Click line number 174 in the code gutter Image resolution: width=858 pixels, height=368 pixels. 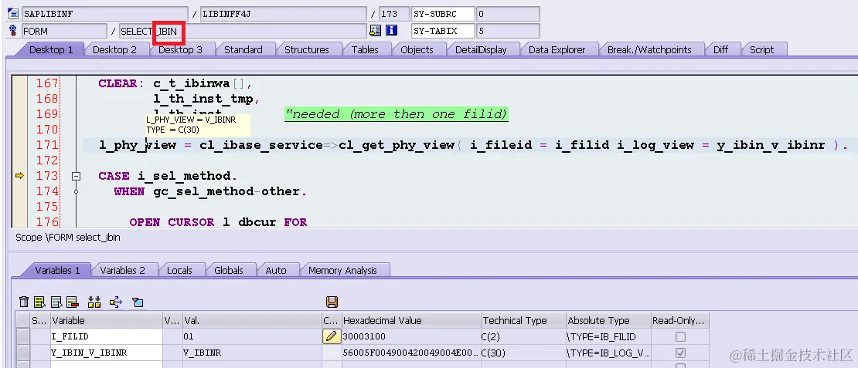point(47,191)
